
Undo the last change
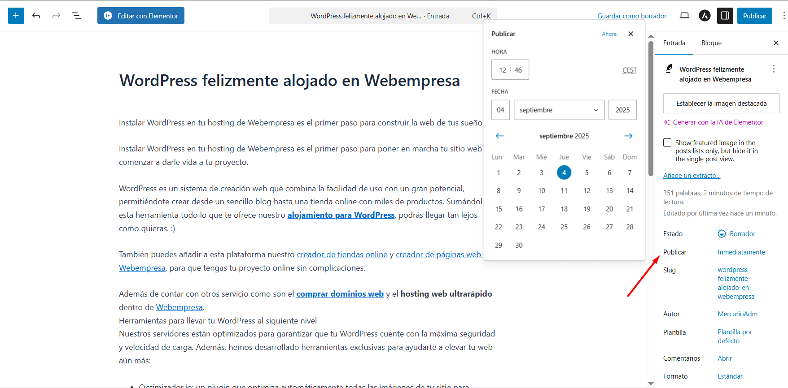36,16
